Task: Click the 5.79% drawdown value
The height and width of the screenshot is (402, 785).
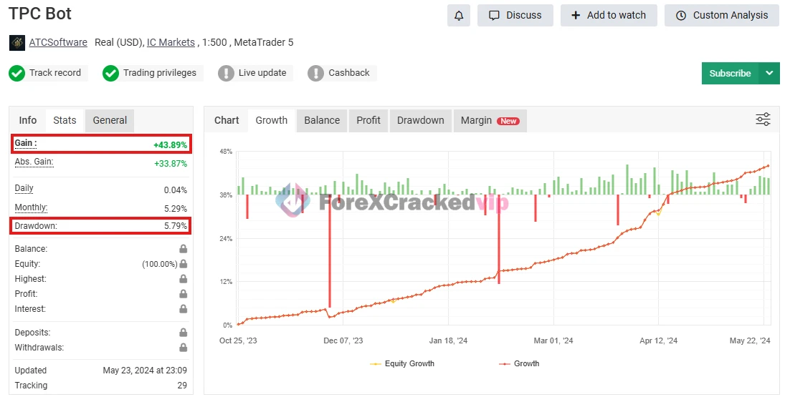Action: click(176, 226)
